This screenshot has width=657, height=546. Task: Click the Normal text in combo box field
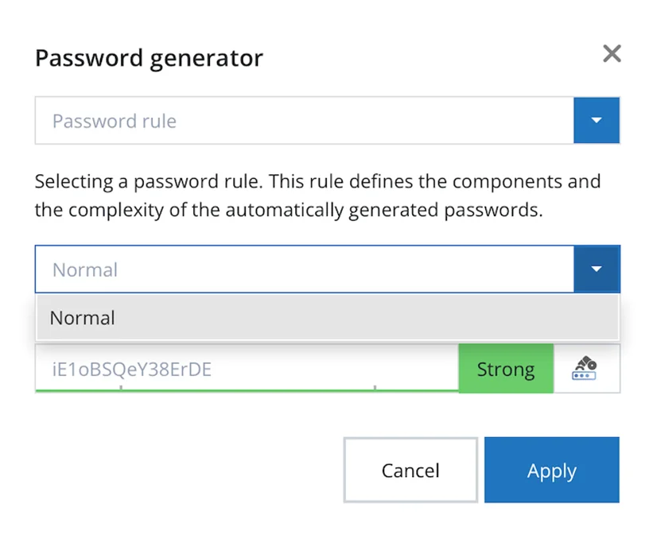[85, 269]
